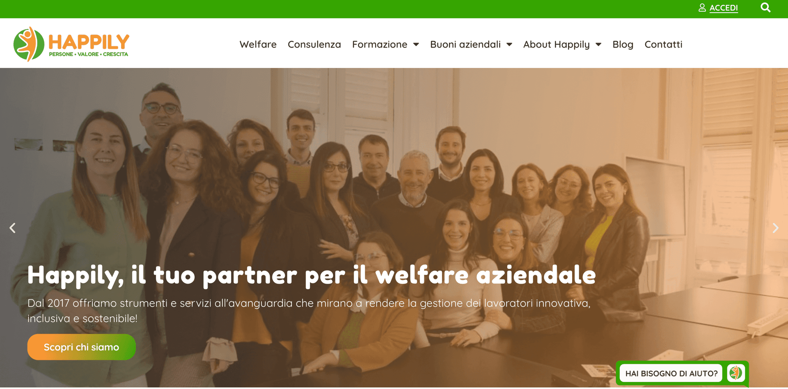Viewport: 788px width, 389px height.
Task: Click the ACCEDI login link
Action: pyautogui.click(x=724, y=8)
